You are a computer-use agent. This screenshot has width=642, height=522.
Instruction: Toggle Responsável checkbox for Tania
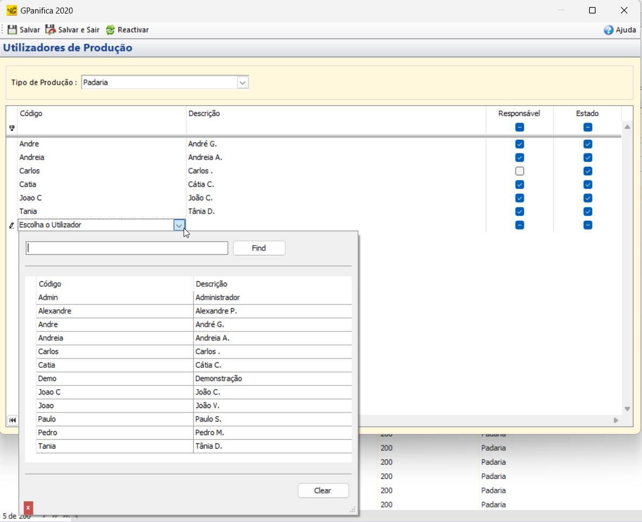click(x=519, y=212)
